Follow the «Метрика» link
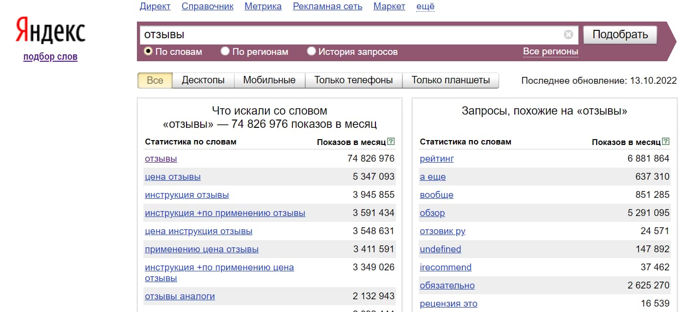 pos(263,6)
